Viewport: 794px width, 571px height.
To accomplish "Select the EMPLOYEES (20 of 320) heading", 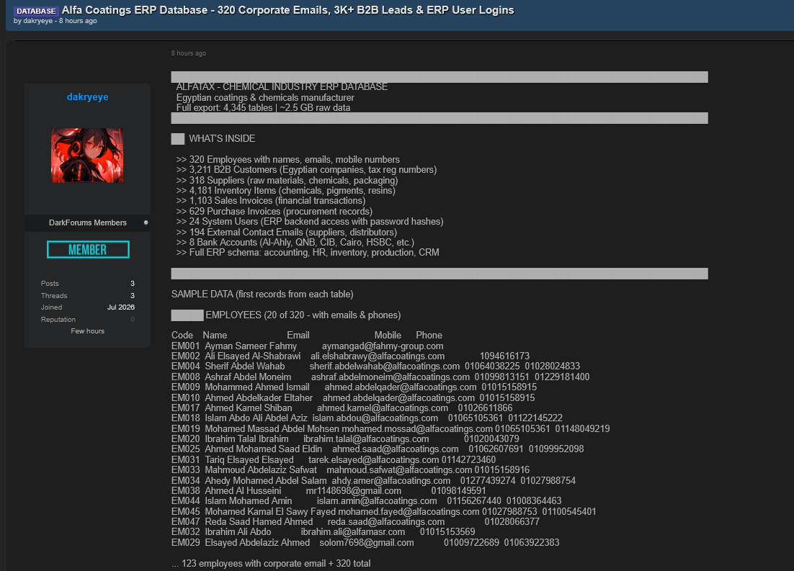I will coord(303,315).
